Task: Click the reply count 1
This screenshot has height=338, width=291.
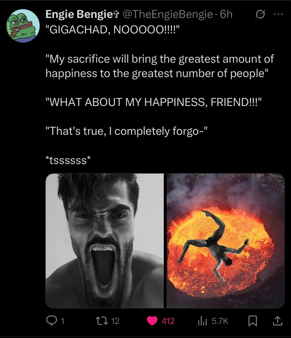Action: coord(63,321)
